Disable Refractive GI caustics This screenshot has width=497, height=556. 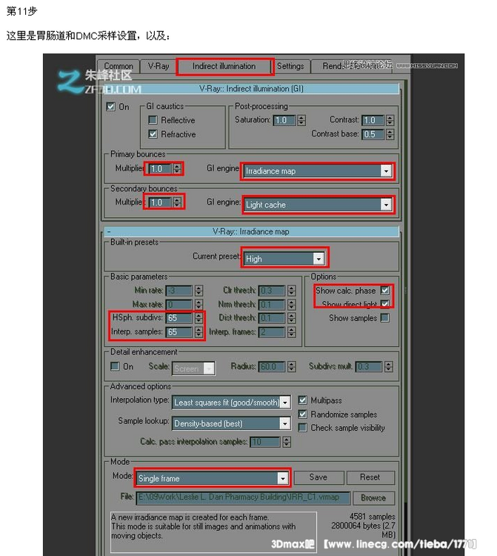(x=153, y=134)
